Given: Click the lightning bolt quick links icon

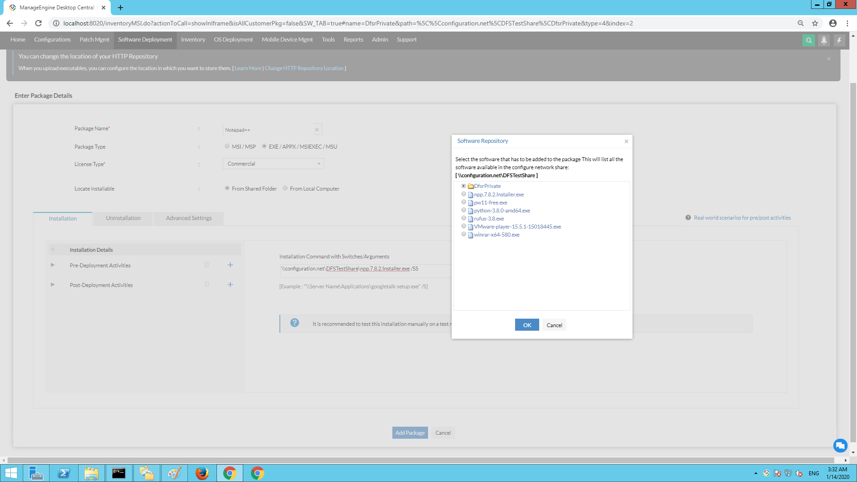Looking at the screenshot, I should click(x=839, y=40).
